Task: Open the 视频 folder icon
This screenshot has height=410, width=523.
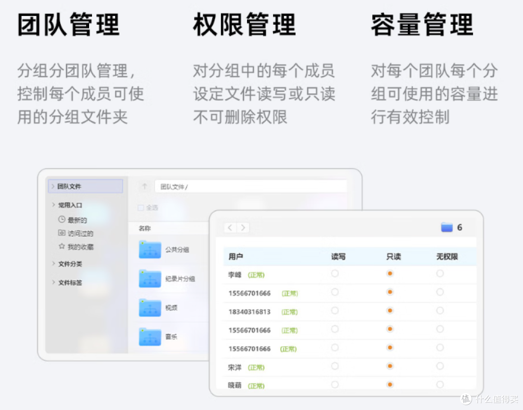Action: 150,307
